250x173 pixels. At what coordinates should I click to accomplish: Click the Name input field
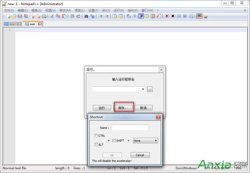click(130, 128)
